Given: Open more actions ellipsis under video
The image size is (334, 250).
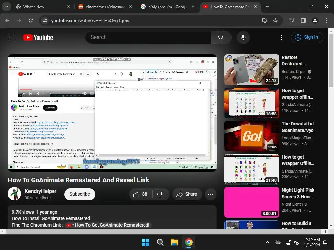Looking at the screenshot, I should click(x=211, y=194).
